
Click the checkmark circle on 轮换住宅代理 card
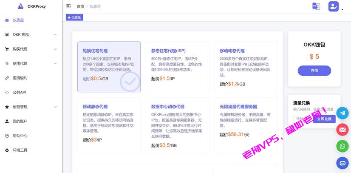click(130, 82)
